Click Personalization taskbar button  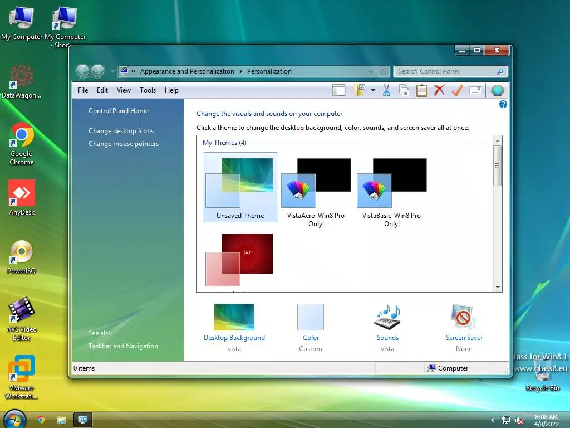pyautogui.click(x=83, y=420)
